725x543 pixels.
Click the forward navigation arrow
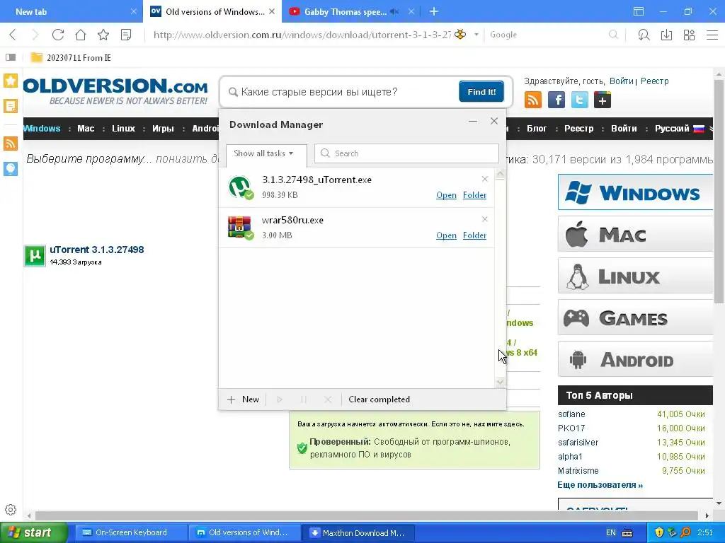(35, 35)
